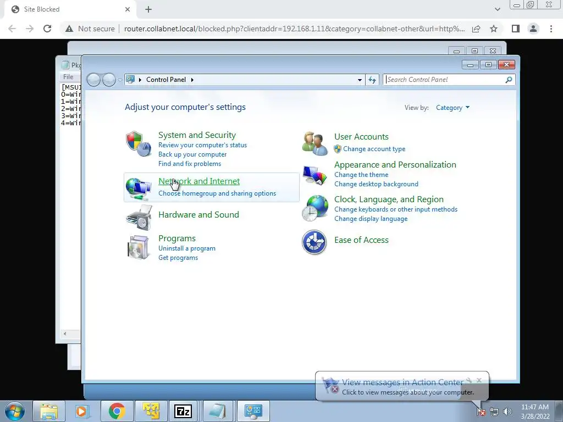
Task: Open Network and Internet category
Action: tap(199, 181)
